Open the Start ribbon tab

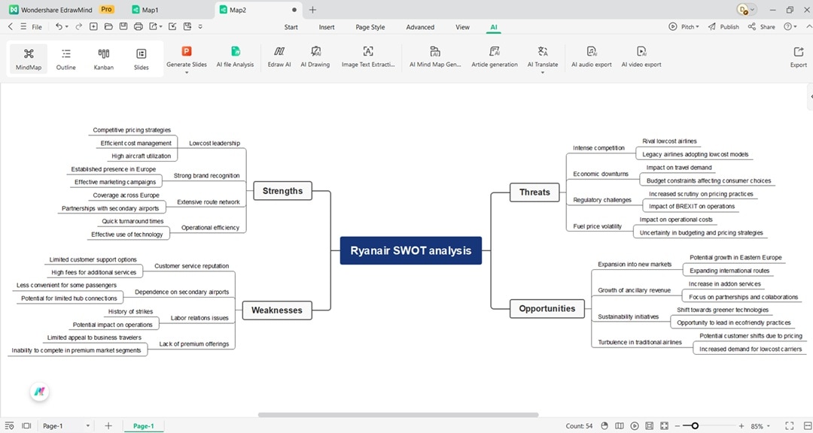click(x=291, y=27)
